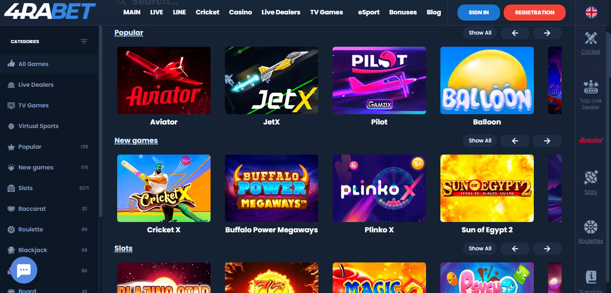
Task: Open Top Live Dealer icon in right sidebar
Action: tap(591, 87)
